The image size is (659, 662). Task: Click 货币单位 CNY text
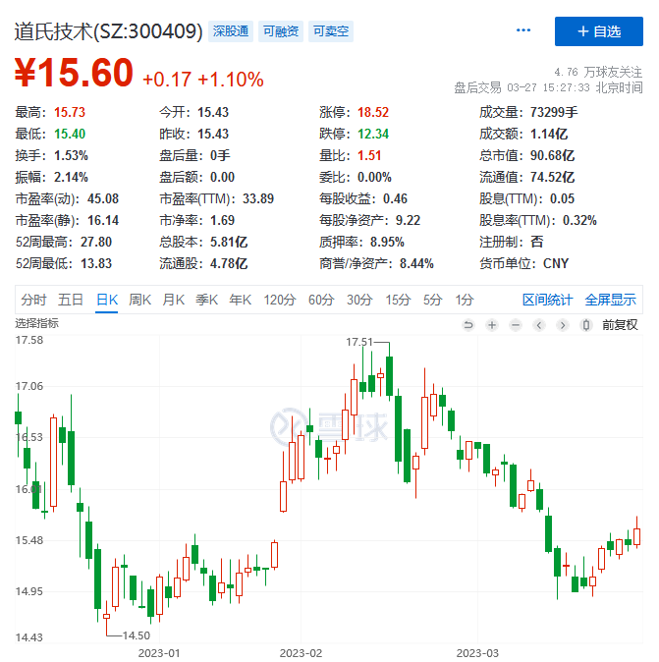556,263
